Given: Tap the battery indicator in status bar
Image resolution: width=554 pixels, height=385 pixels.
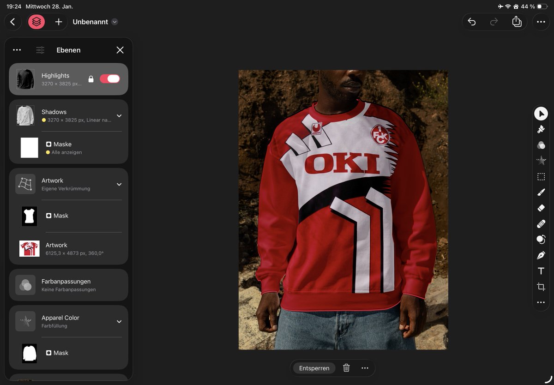Looking at the screenshot, I should 542,6.
